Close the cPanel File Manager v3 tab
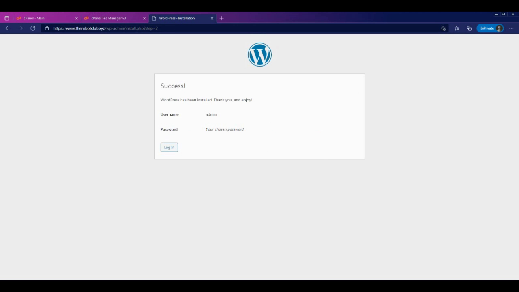 [x=144, y=18]
